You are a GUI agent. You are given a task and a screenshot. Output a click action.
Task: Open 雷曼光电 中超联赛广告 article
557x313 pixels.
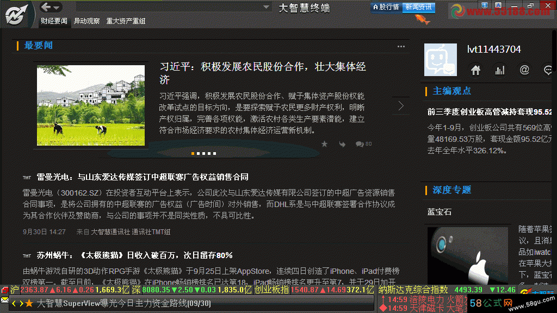click(143, 177)
